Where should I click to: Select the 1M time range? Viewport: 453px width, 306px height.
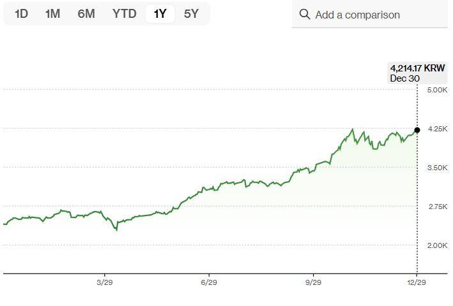(52, 13)
